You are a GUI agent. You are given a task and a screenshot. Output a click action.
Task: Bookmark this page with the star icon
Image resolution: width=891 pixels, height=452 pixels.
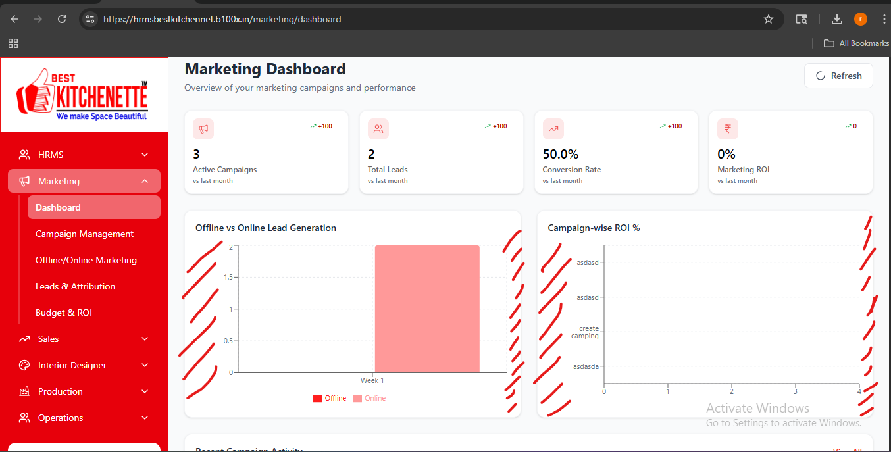click(x=768, y=19)
